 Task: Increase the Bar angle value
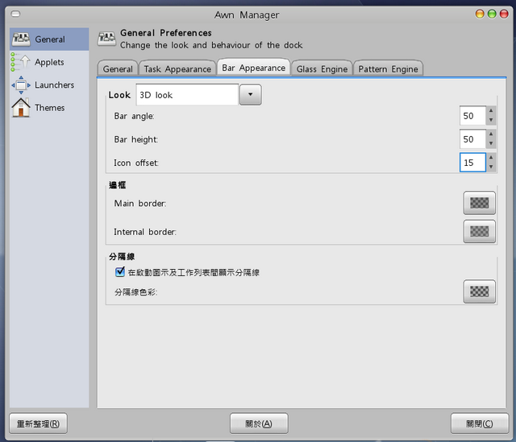click(491, 111)
